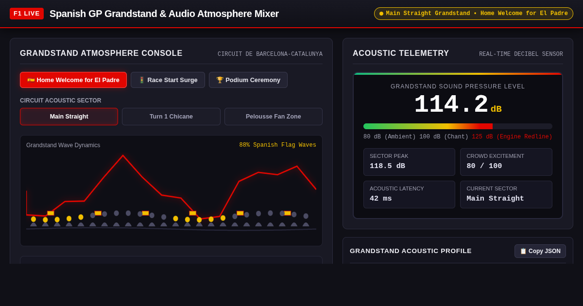Viewport: 583px width, 306px height.
Task: Switch sector to Turn 1 Chicane
Action: click(x=171, y=117)
